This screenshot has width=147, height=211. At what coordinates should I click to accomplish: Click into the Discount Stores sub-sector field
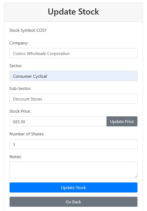(x=73, y=99)
